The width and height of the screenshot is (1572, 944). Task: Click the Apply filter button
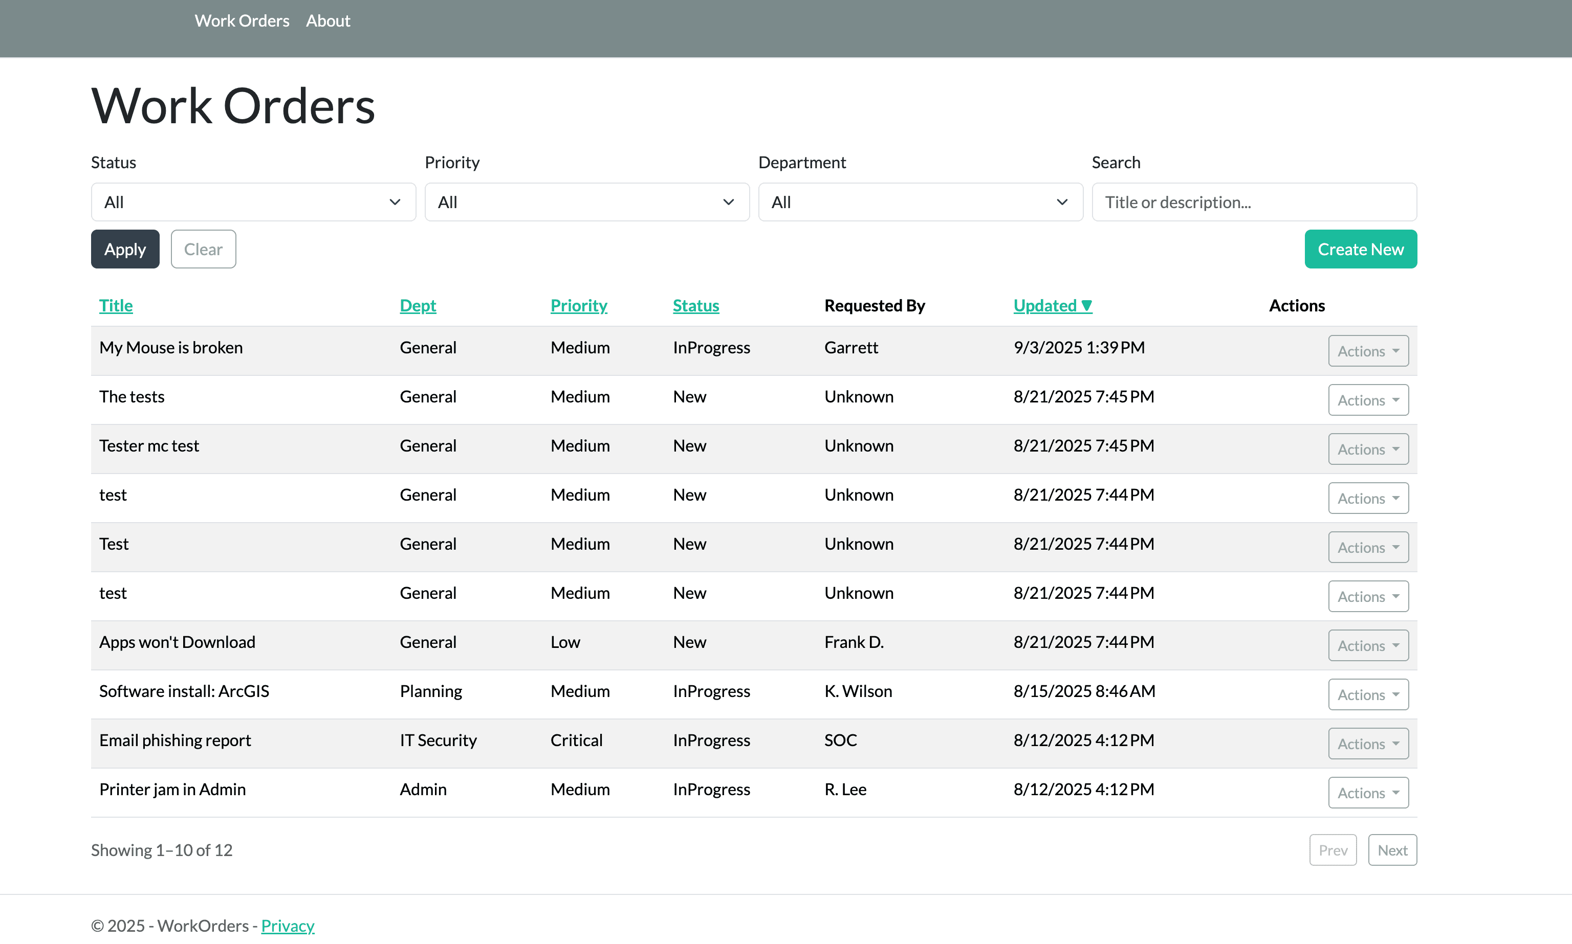tap(125, 249)
